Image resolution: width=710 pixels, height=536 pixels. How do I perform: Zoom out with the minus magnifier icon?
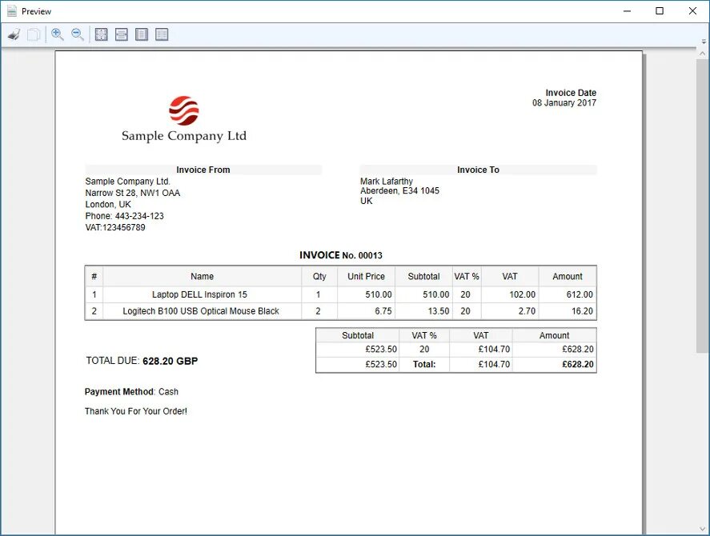78,34
